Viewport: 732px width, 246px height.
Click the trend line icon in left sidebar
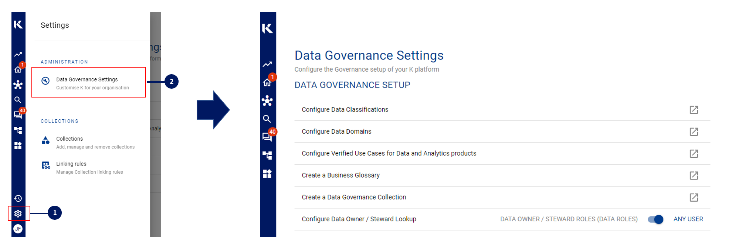coord(18,54)
